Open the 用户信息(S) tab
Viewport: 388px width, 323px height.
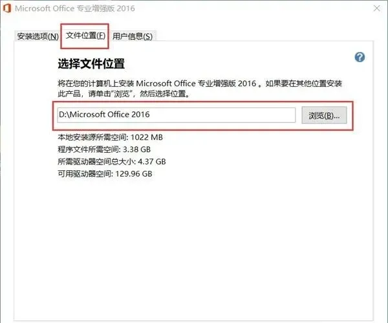[x=133, y=36]
